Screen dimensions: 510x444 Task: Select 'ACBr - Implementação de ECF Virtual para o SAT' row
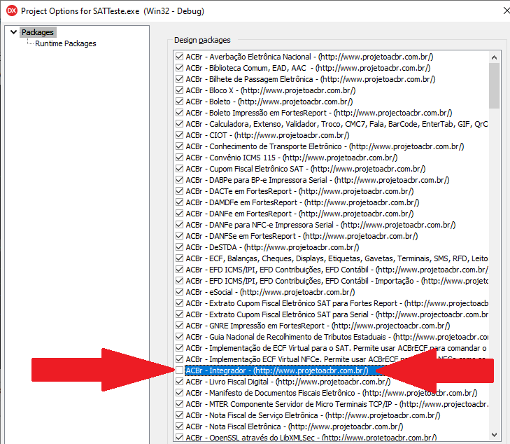337,348
